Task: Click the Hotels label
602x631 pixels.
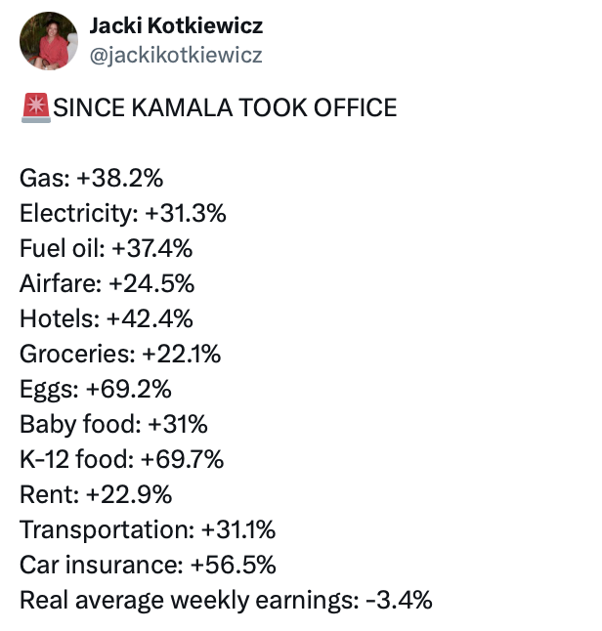Action: (x=60, y=318)
